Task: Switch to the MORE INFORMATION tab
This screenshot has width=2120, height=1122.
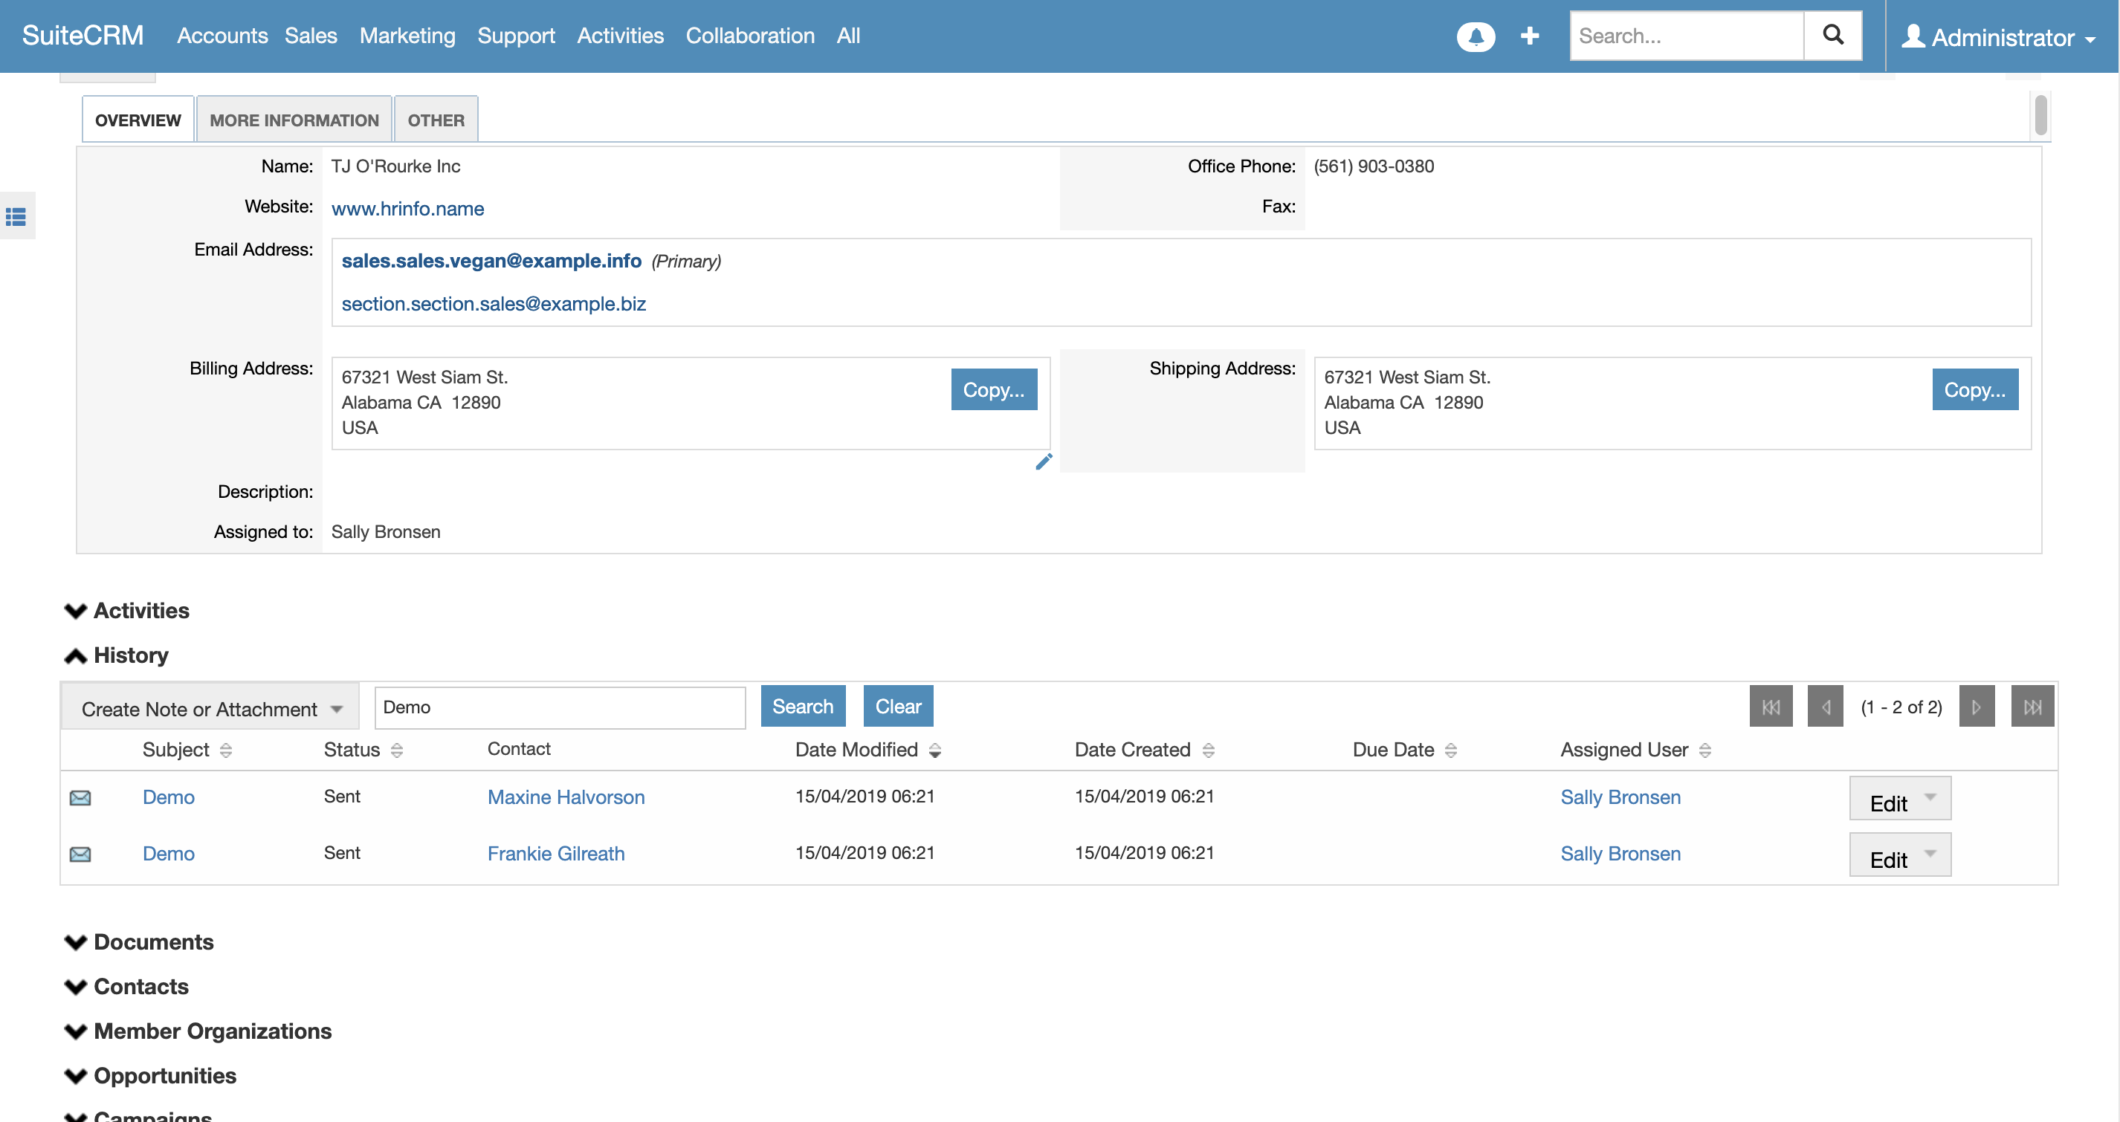Action: tap(294, 120)
